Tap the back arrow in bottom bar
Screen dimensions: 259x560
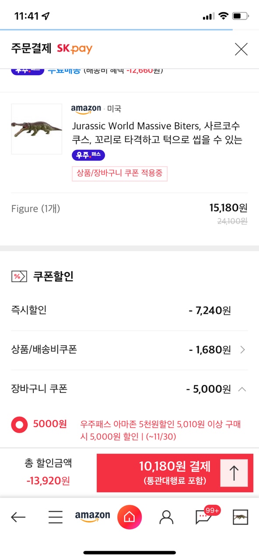[x=18, y=518]
